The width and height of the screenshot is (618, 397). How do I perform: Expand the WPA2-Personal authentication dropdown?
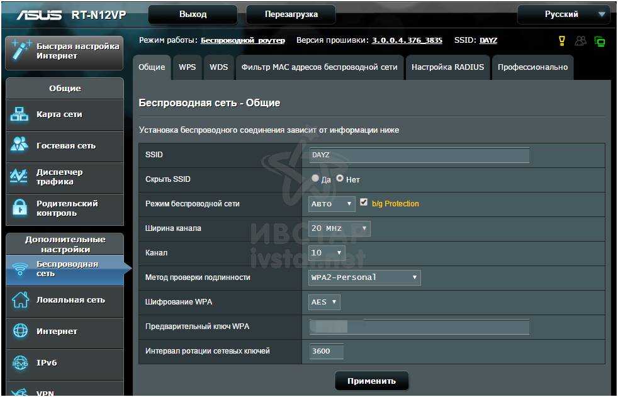(x=364, y=277)
